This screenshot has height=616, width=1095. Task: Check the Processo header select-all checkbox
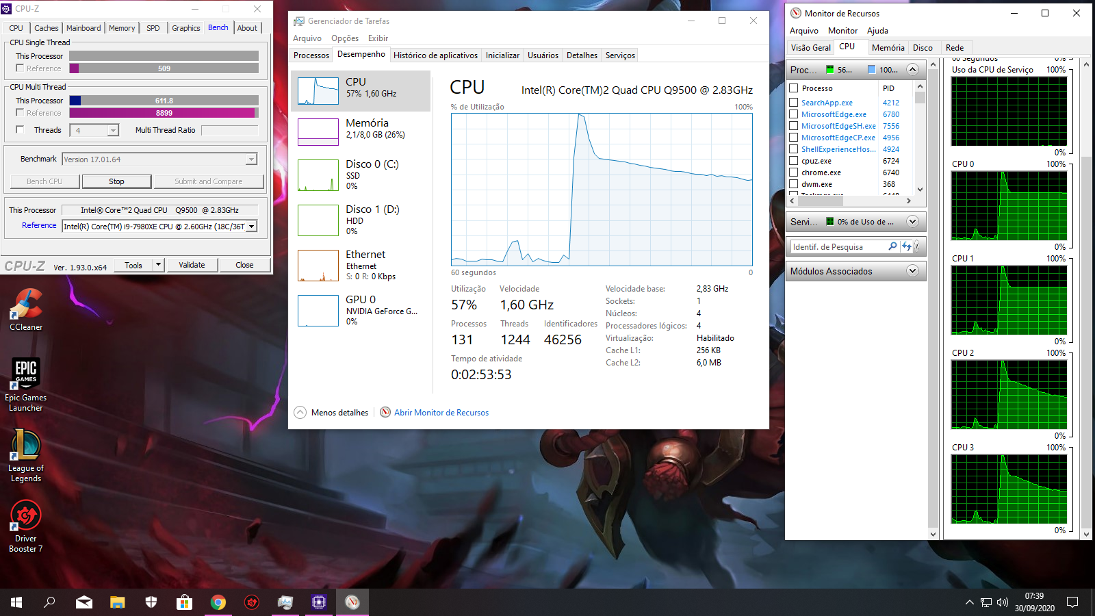click(x=794, y=88)
